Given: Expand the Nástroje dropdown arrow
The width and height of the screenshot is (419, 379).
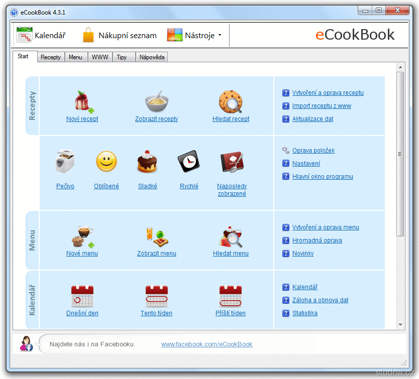Looking at the screenshot, I should click(220, 35).
